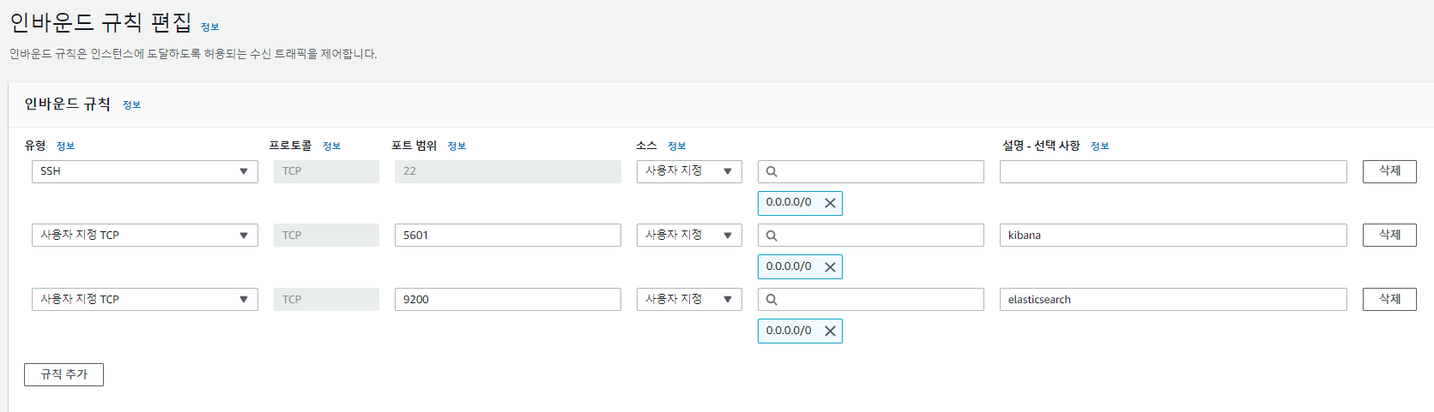This screenshot has width=1434, height=412.
Task: Remove 0.0.0.0/0 tag from elasticsearch rule
Action: [x=830, y=331]
